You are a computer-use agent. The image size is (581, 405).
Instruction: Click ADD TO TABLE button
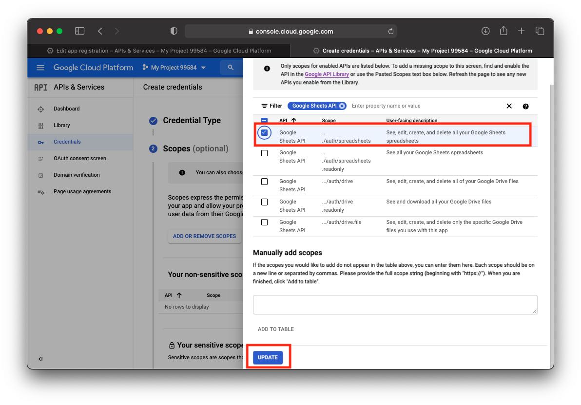276,329
